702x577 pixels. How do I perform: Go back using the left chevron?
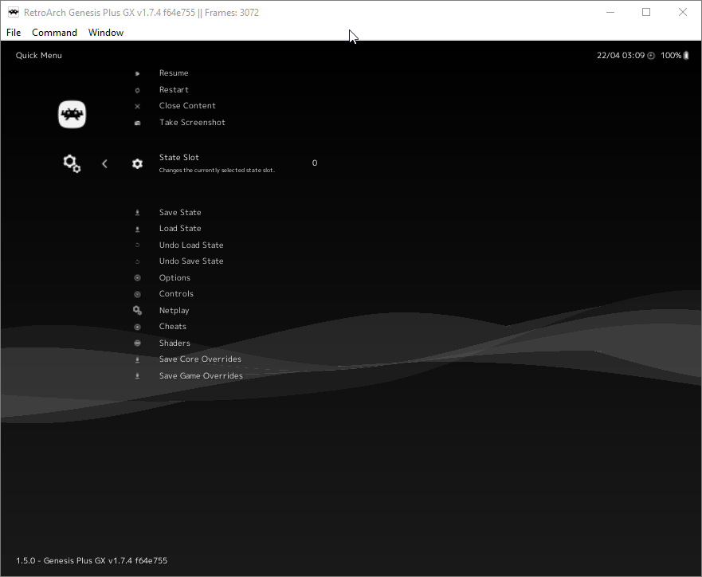click(x=104, y=164)
